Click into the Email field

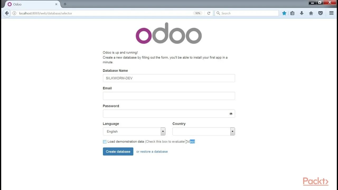pyautogui.click(x=169, y=96)
